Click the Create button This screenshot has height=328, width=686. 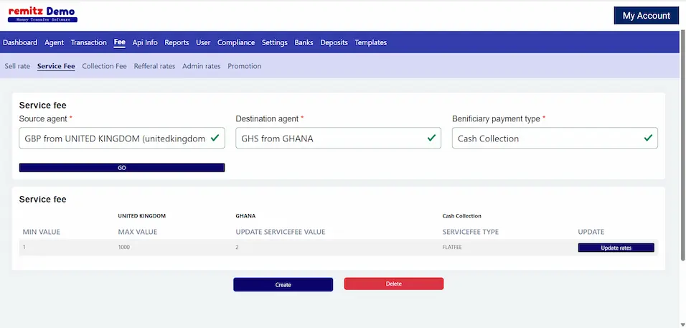283,284
